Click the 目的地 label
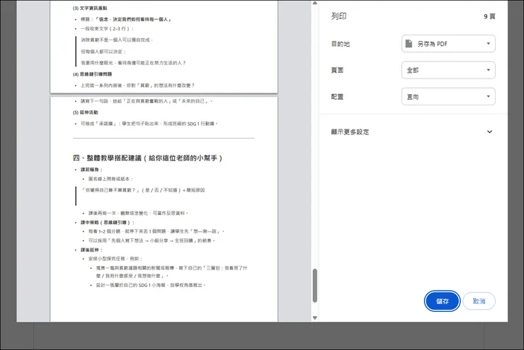524x350 pixels. coord(340,44)
